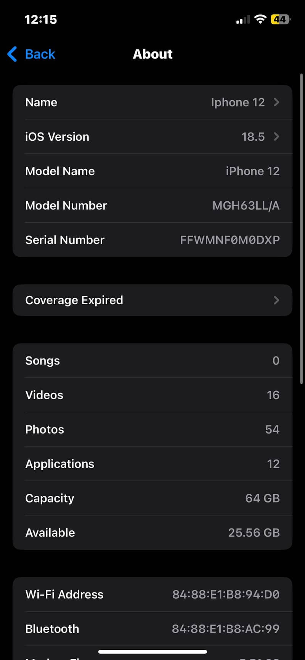
Task: Tap the Bluetooth address row
Action: click(152, 629)
